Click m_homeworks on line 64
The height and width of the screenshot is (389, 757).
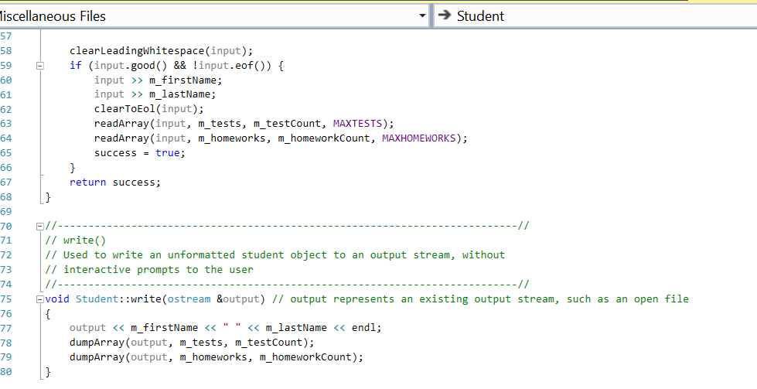click(232, 138)
